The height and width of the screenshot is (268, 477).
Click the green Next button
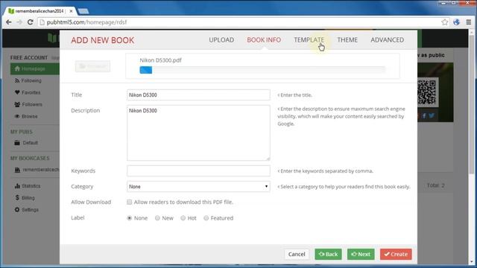tap(361, 254)
